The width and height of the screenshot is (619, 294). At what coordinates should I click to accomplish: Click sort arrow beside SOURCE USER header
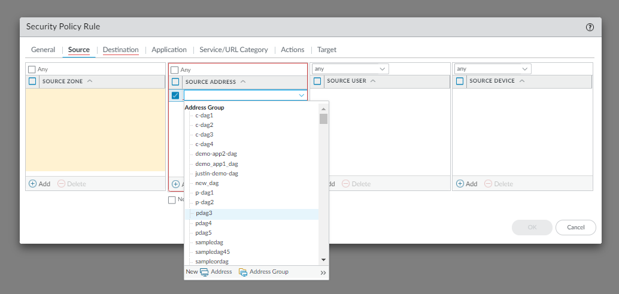click(x=374, y=81)
